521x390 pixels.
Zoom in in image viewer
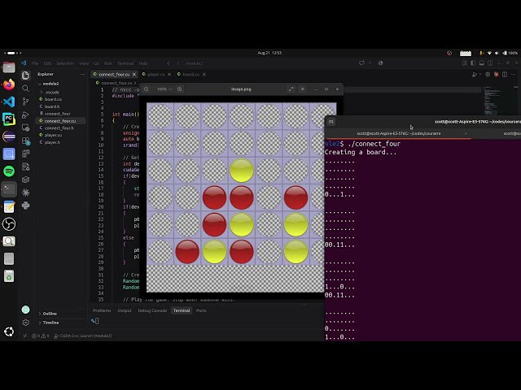pyautogui.click(x=180, y=89)
